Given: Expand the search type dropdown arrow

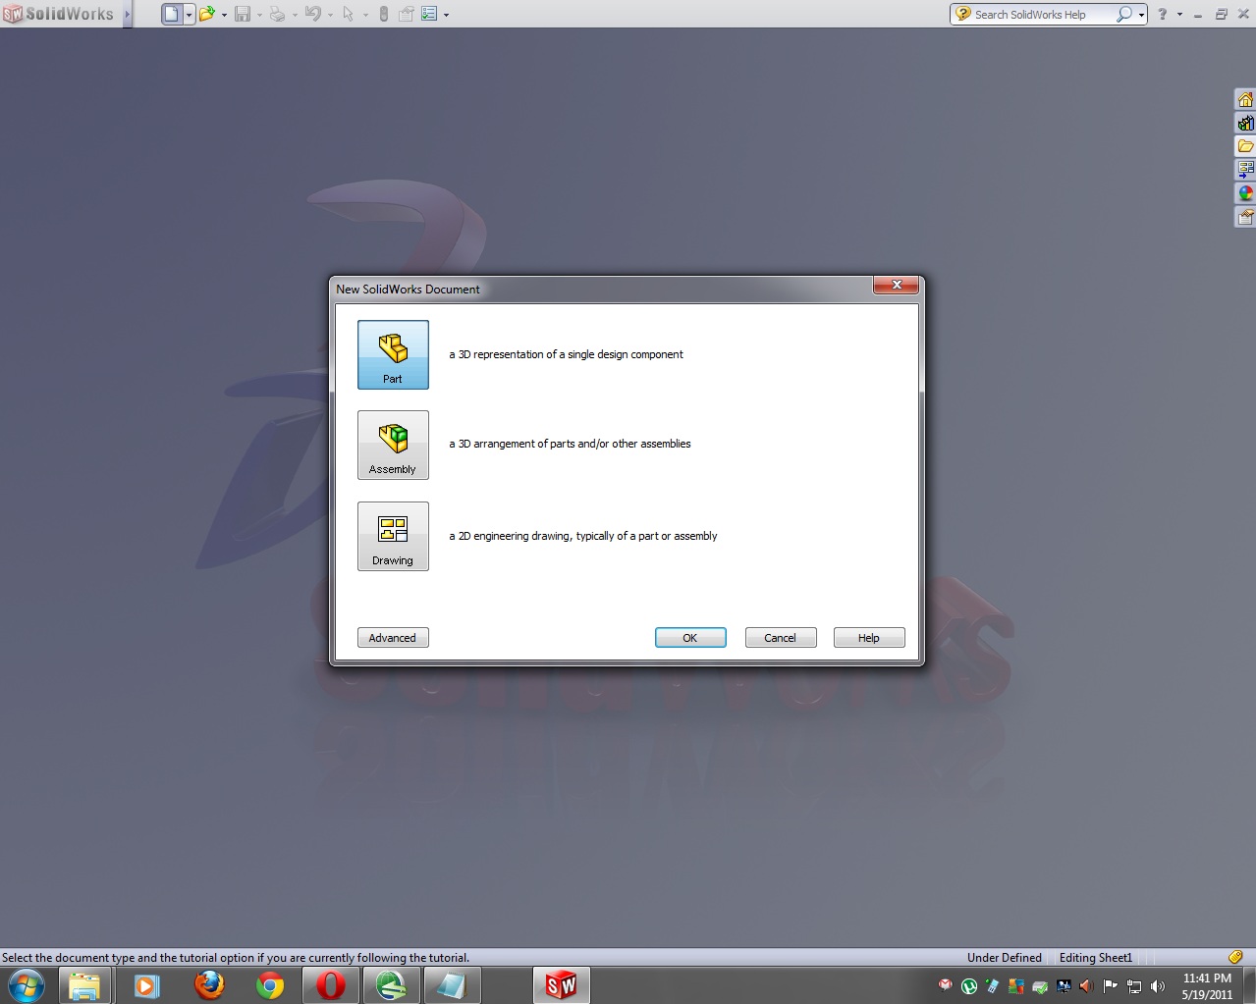Looking at the screenshot, I should (x=1141, y=15).
